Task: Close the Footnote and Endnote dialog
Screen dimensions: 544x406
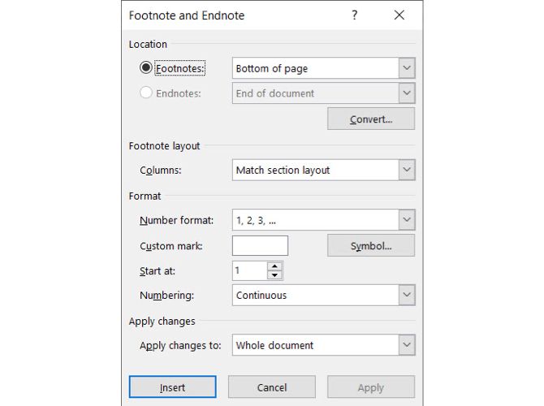Action: (399, 15)
